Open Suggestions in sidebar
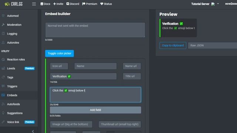The height and width of the screenshot is (133, 237). pos(15,113)
